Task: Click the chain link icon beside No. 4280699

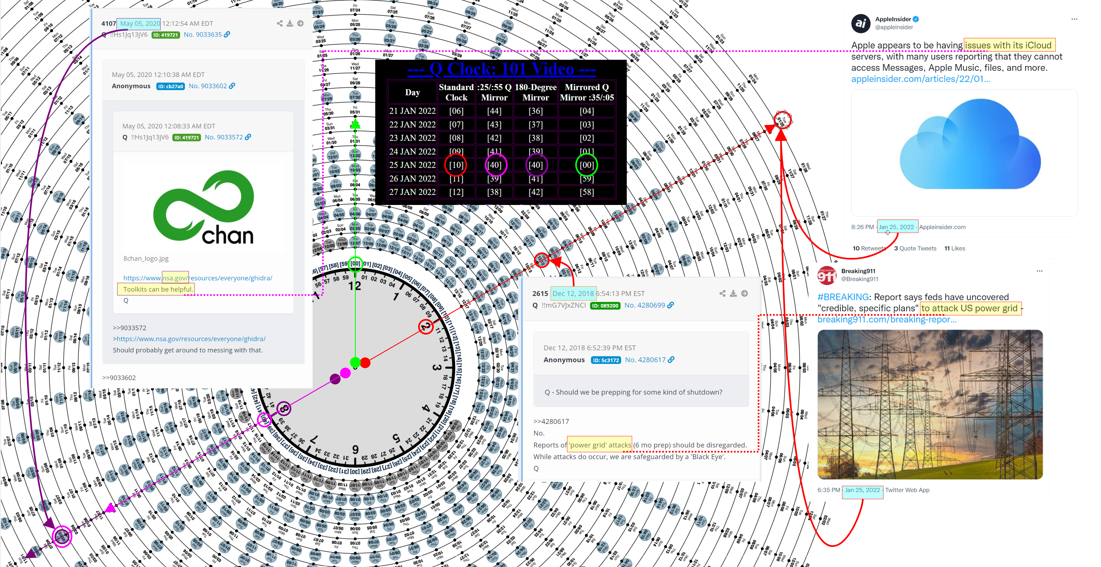Action: [x=671, y=305]
